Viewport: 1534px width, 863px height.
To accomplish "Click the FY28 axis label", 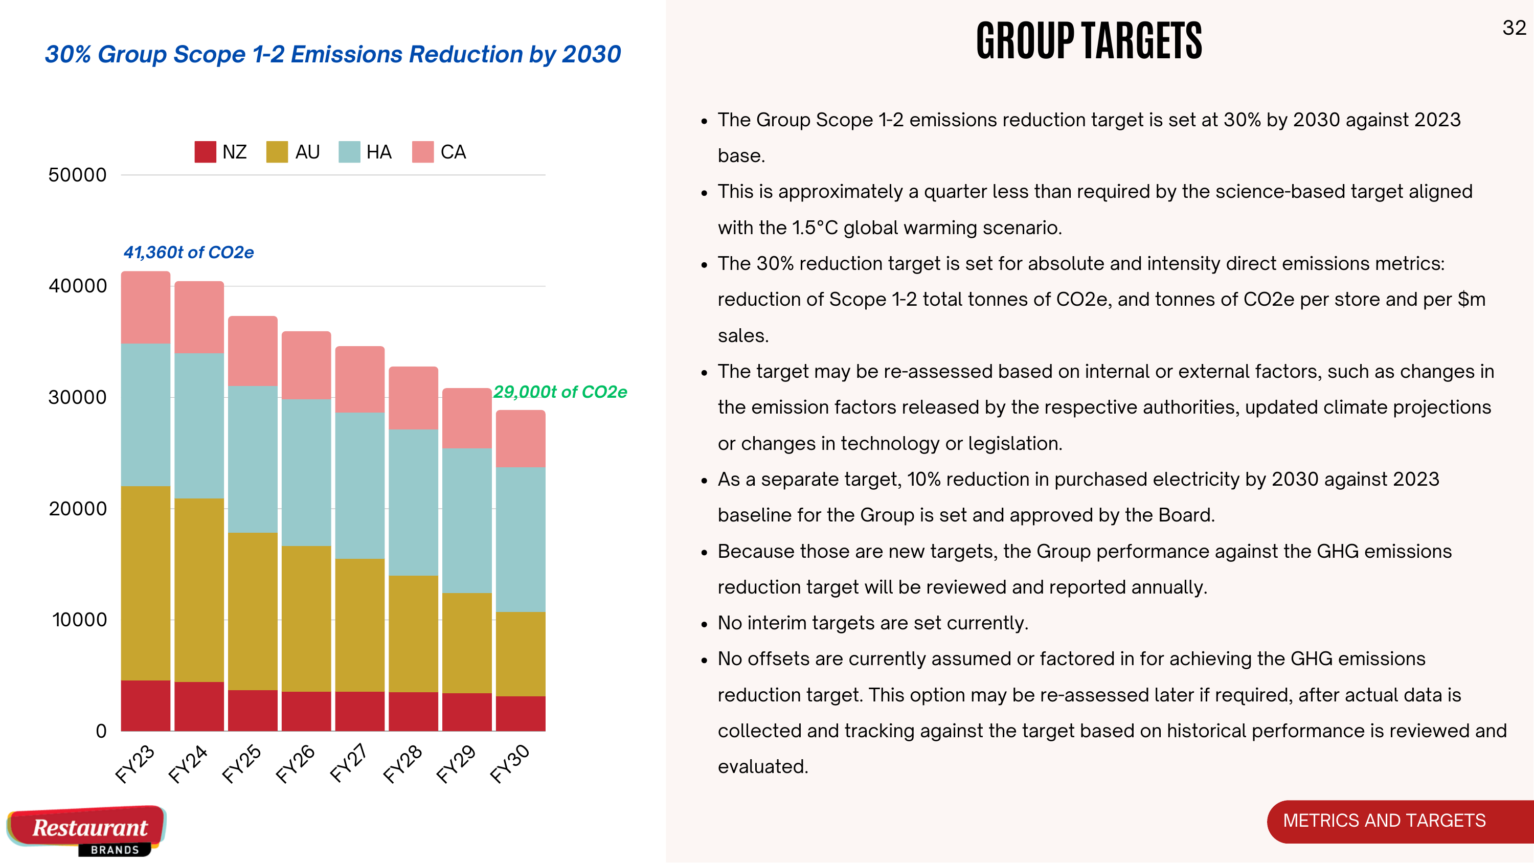I will point(402,764).
